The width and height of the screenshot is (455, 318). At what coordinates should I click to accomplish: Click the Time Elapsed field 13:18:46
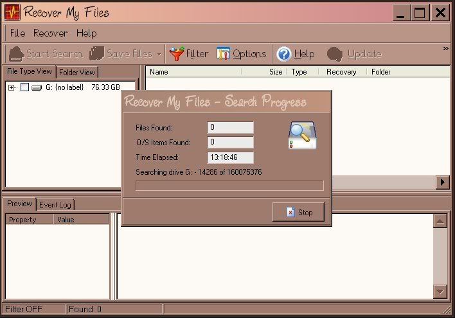(x=231, y=157)
